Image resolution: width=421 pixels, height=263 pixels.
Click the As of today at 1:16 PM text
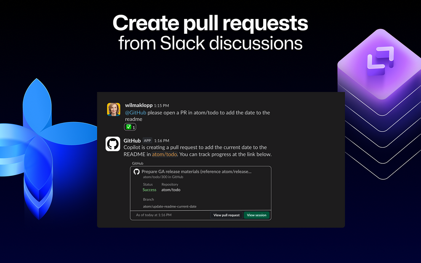pos(154,215)
